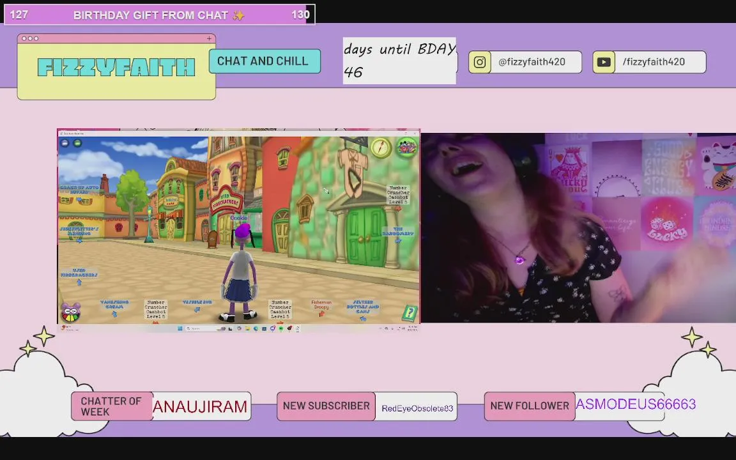Click the Visible Ink label
The width and height of the screenshot is (736, 460).
(x=197, y=302)
